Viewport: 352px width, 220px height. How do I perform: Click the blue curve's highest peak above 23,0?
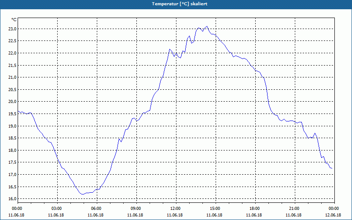pos(207,26)
